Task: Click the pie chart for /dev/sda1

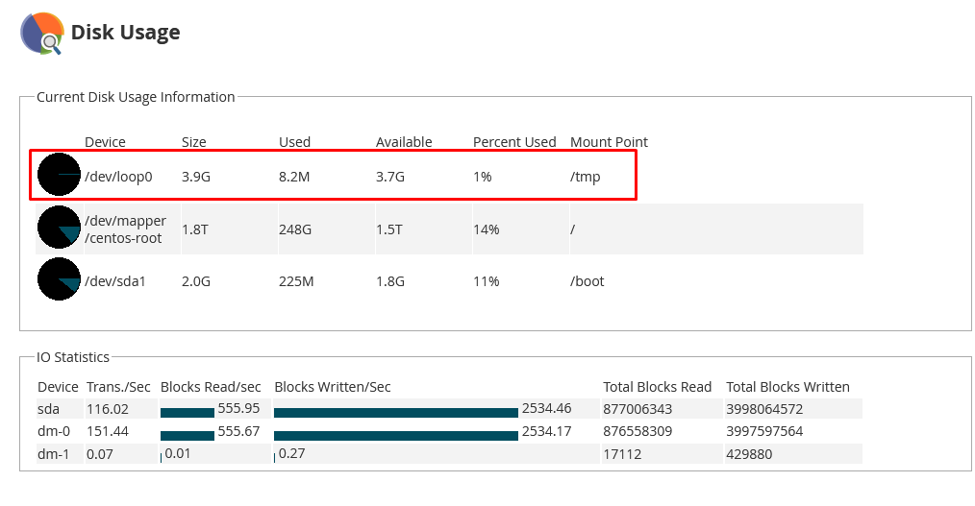Action: coord(59,279)
